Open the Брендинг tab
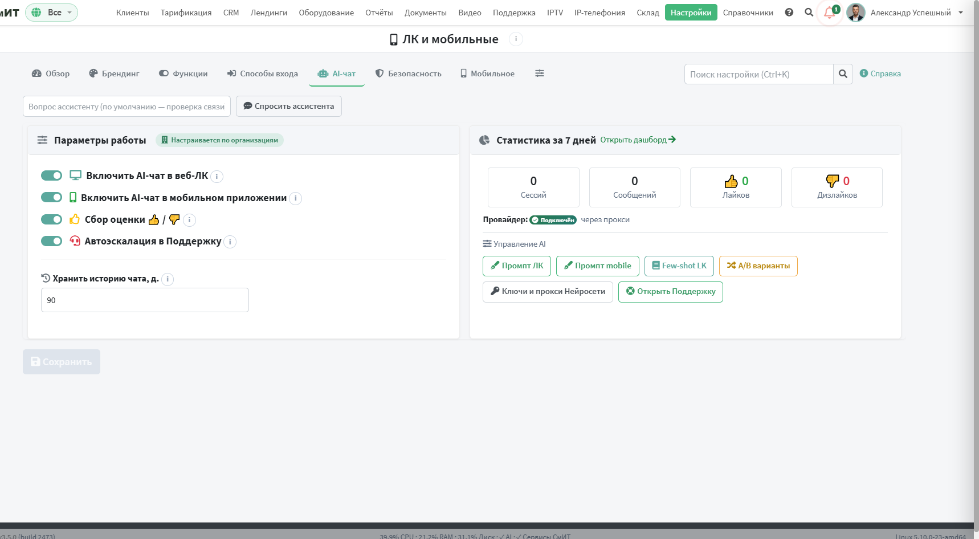979x539 pixels. tap(114, 73)
